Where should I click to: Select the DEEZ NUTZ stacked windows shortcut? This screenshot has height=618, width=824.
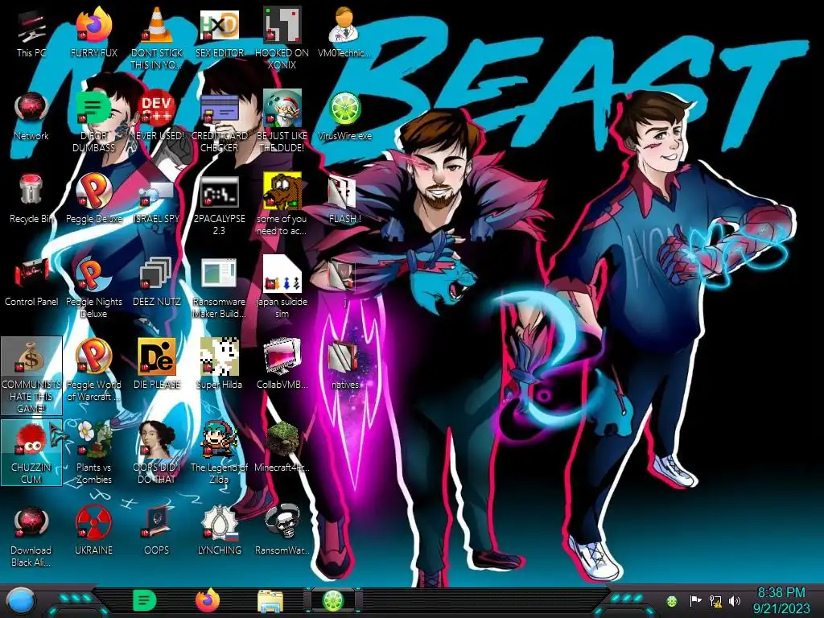pos(156,282)
